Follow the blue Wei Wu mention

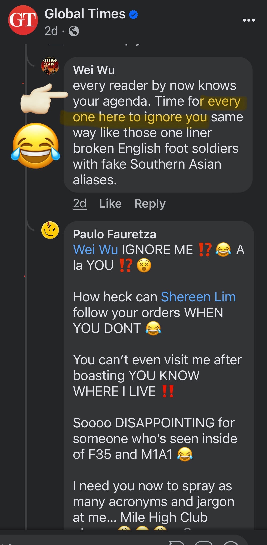coord(95,250)
